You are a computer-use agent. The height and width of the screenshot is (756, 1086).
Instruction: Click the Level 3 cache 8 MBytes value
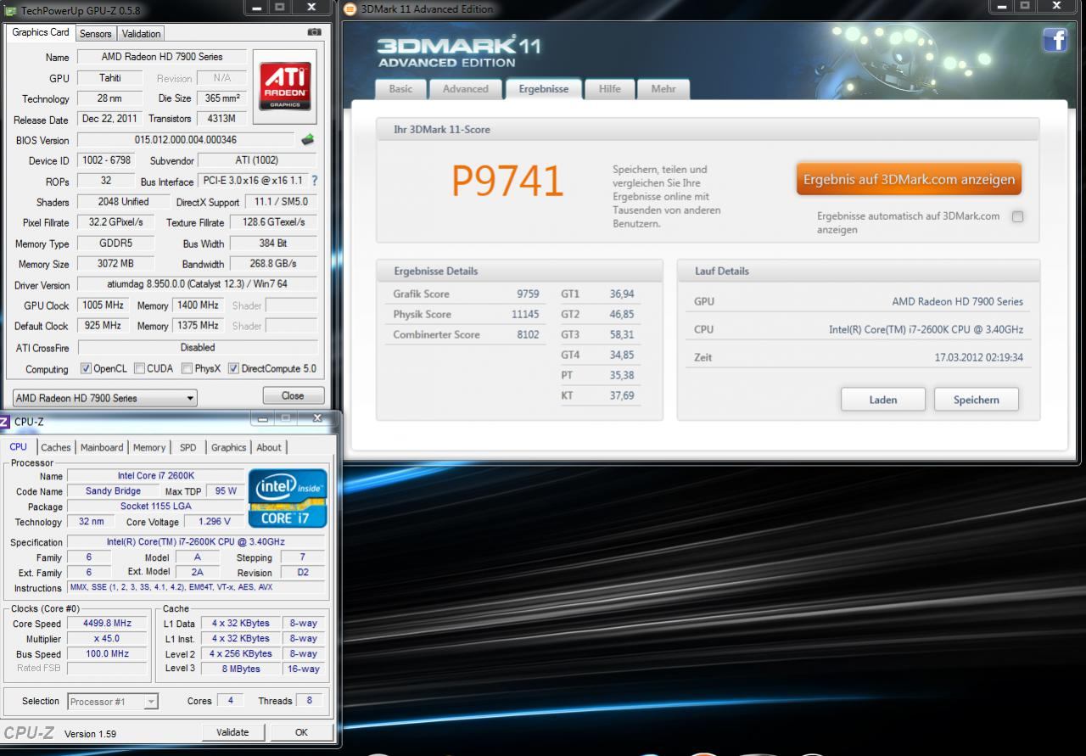pos(242,669)
